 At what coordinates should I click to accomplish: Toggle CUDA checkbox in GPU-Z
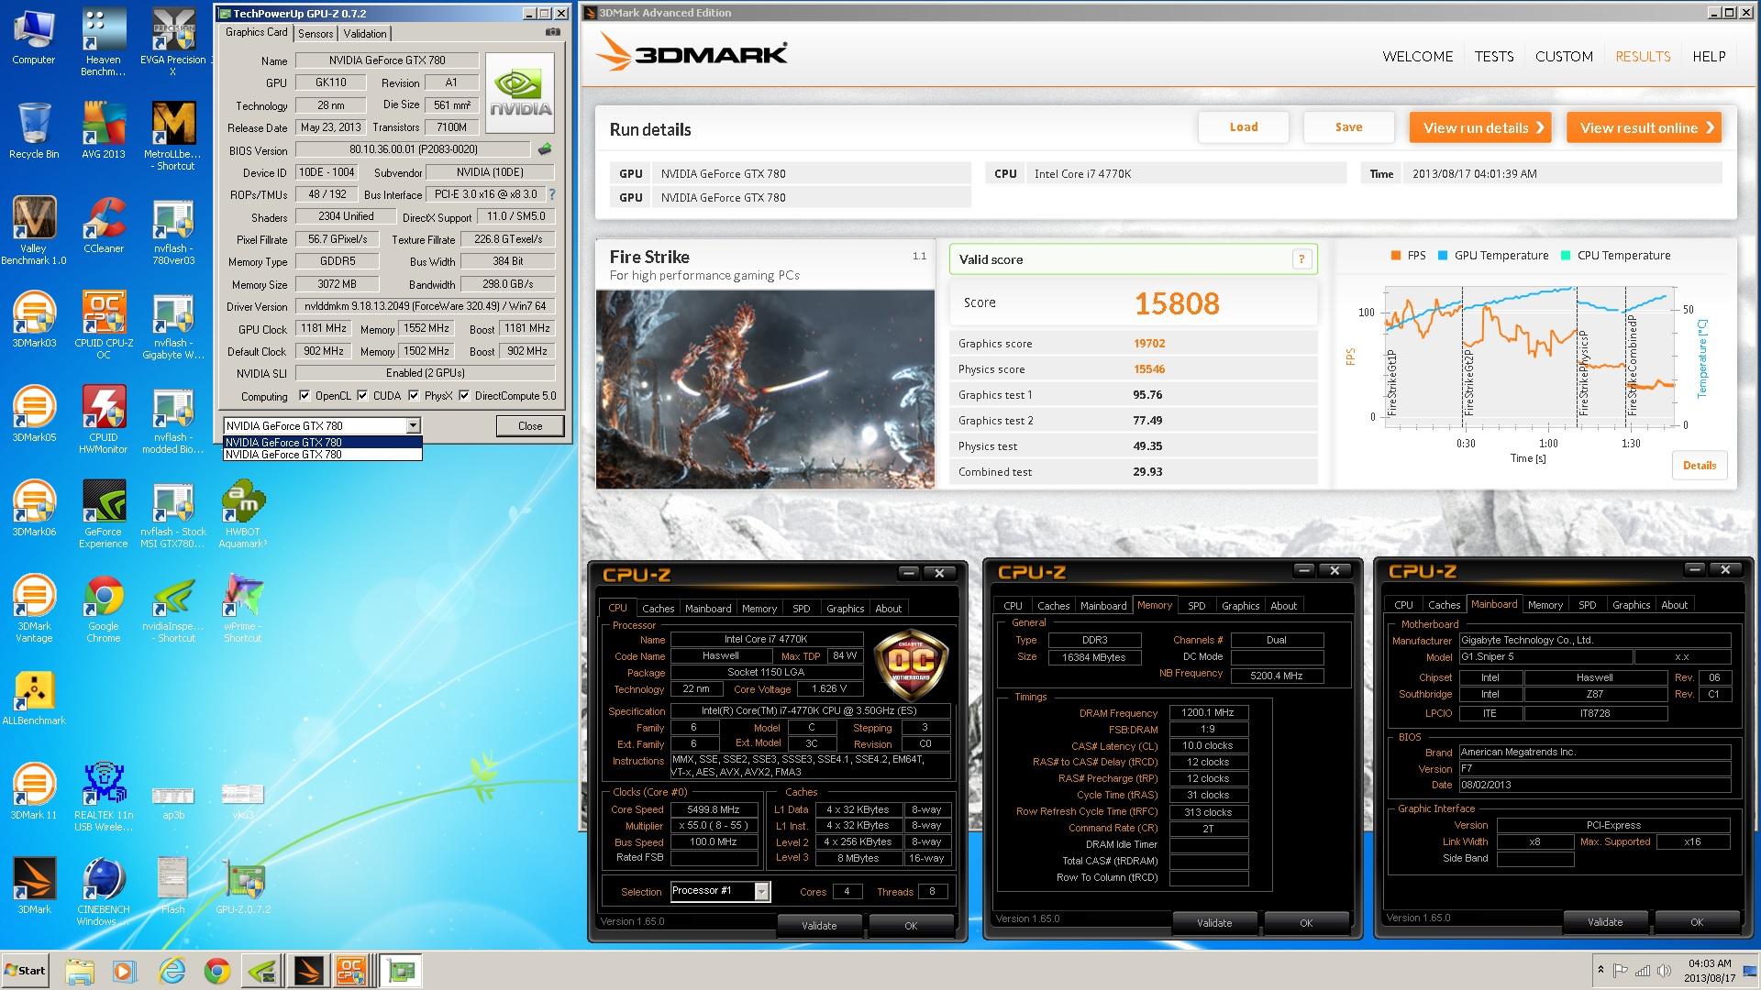[x=362, y=396]
